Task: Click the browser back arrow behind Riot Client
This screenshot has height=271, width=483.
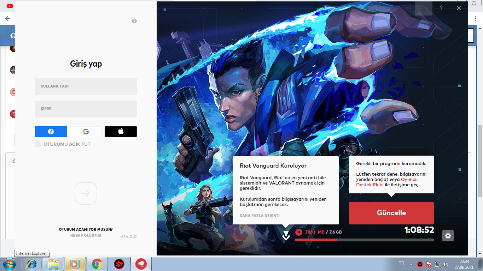Action: tap(8, 18)
